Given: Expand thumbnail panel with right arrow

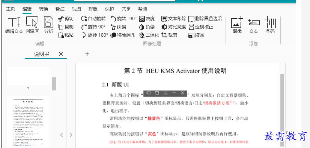Looking at the screenshot, I should pos(71,135).
